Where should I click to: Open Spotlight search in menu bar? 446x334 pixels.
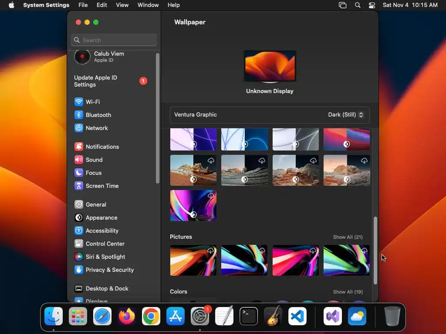(x=358, y=5)
